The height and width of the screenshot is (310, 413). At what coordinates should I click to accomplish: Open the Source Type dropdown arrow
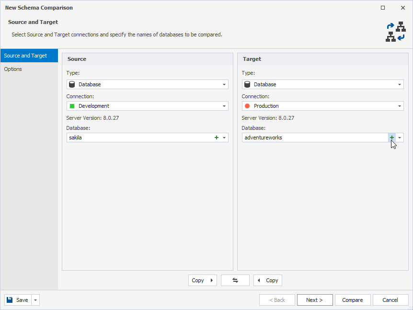[224, 84]
